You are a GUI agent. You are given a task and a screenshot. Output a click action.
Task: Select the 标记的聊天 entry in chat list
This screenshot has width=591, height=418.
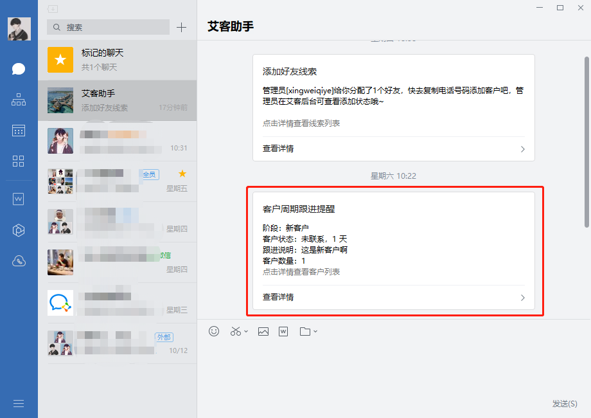118,60
